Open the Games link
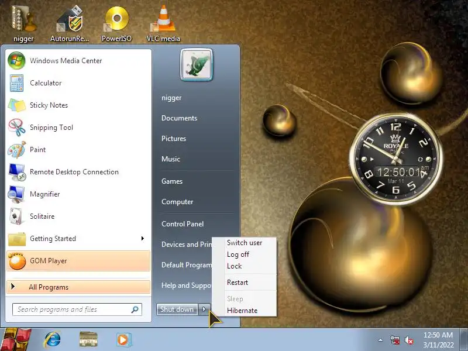The height and width of the screenshot is (351, 468). tap(172, 181)
